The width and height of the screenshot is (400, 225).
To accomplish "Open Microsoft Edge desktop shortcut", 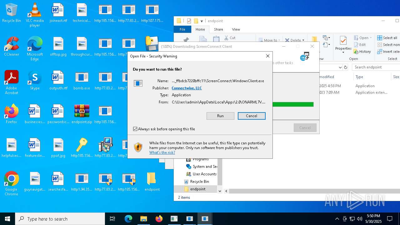I will point(35,48).
